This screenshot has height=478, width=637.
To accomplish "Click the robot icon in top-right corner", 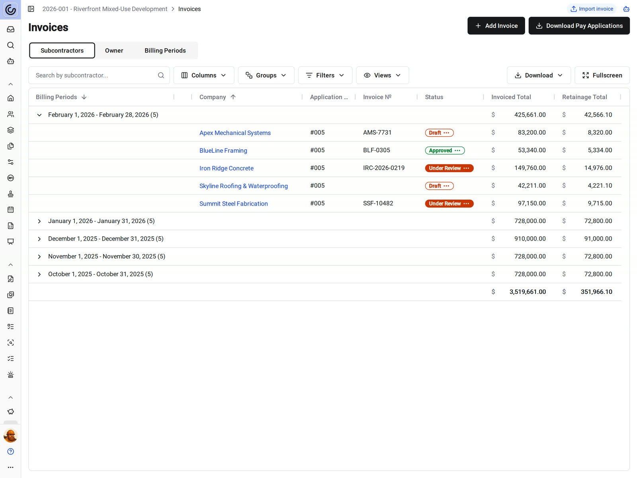I will tap(626, 9).
